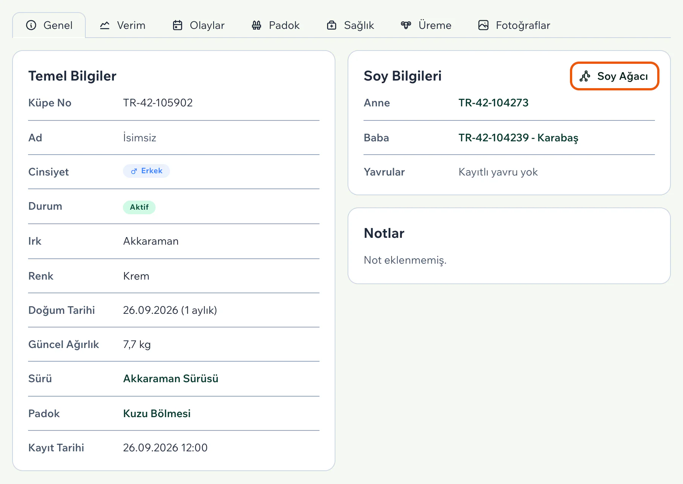Click the Güncel Ağırlık field label

coord(63,344)
